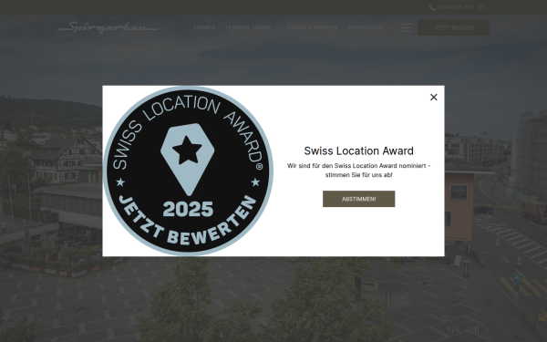
Task: Open the ESSEN & TRINKEN menu item
Action: coord(313,27)
